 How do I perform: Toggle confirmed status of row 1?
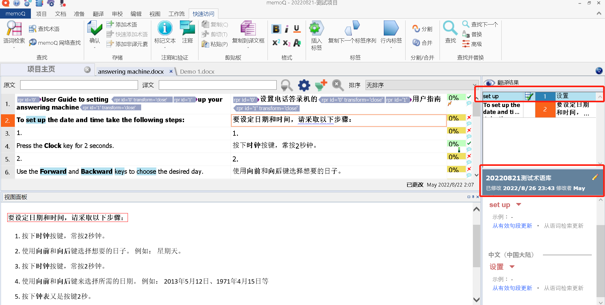[x=469, y=97]
